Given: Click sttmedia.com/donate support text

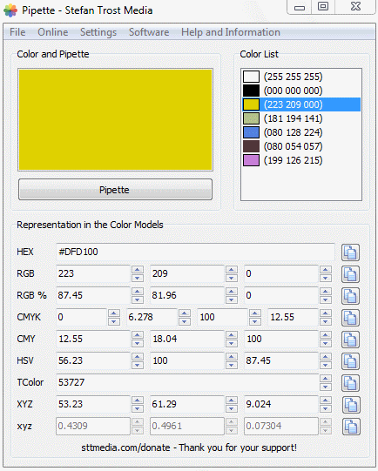Looking at the screenshot, I should pos(189,447).
